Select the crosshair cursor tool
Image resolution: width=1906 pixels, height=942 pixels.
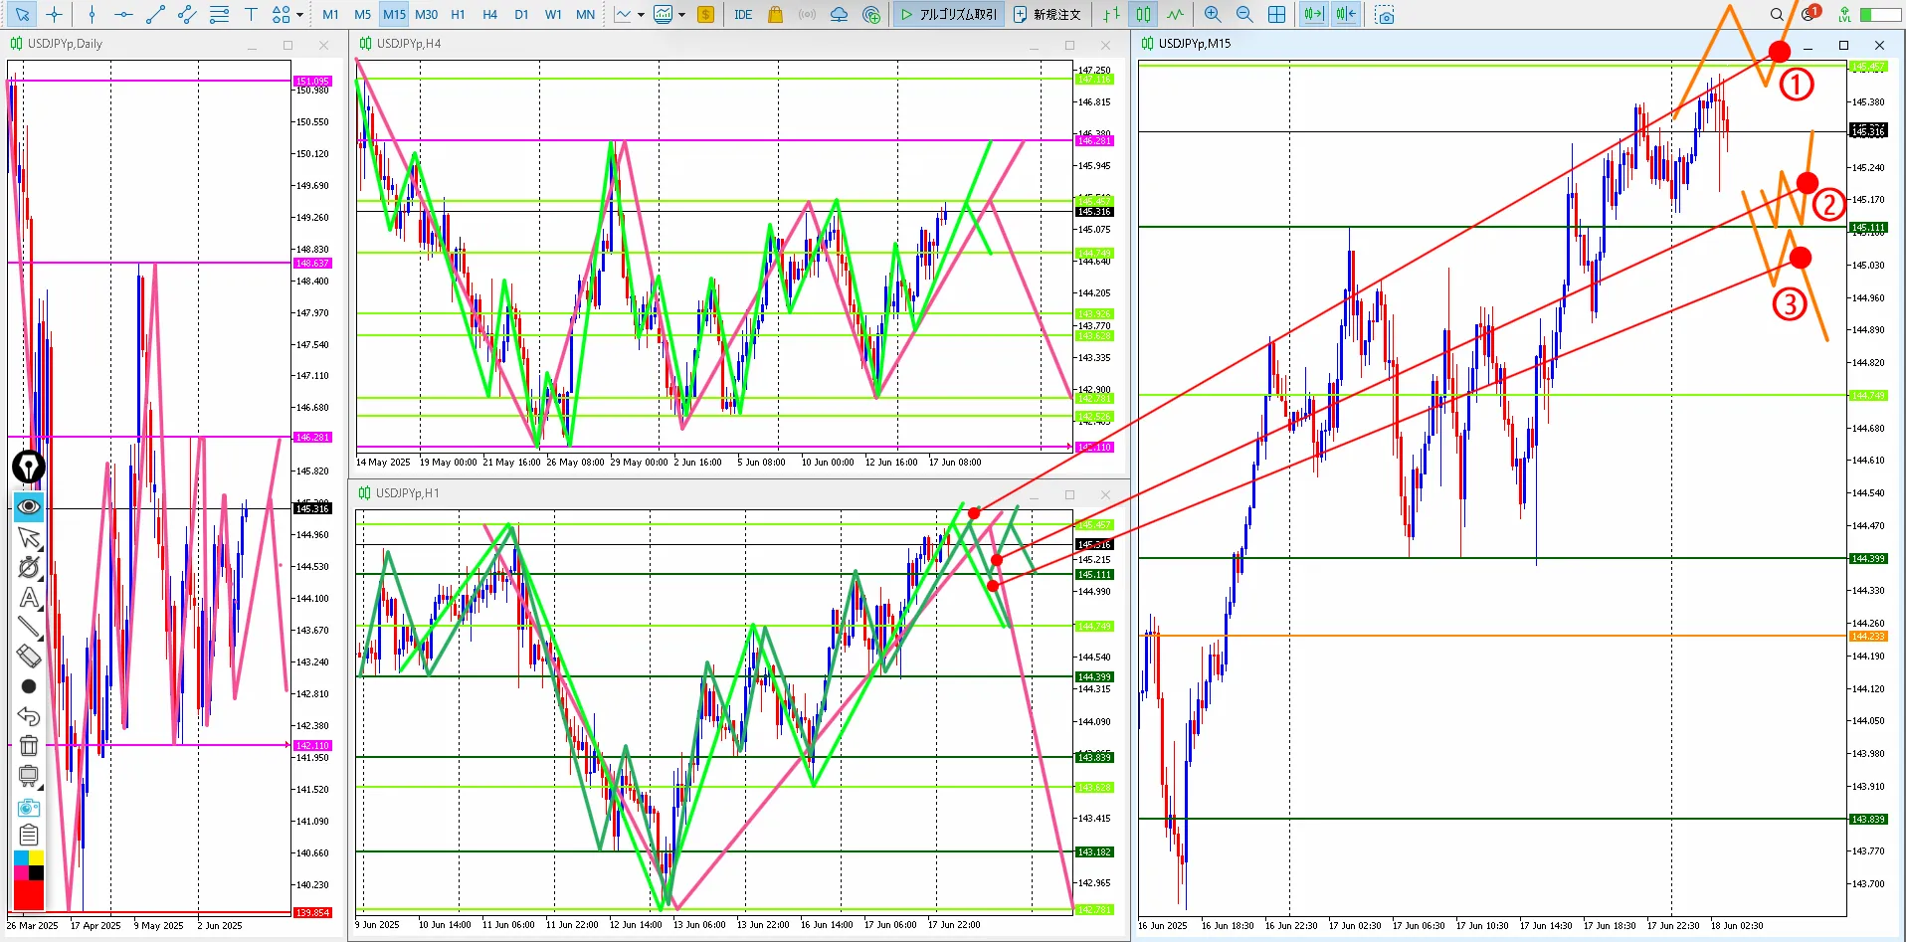coord(55,14)
